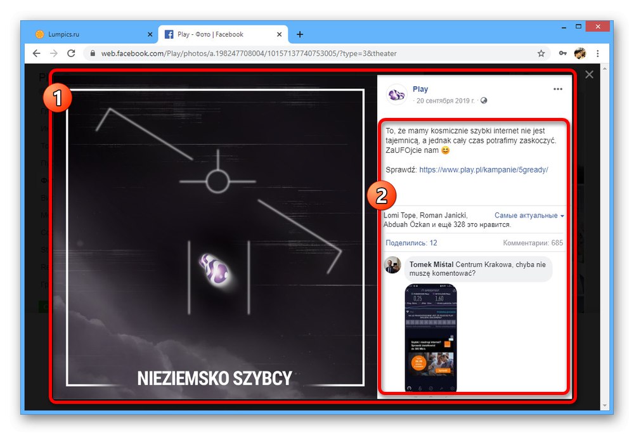Open the Chrome profile avatar
The height and width of the screenshot is (435, 634).
click(x=580, y=53)
